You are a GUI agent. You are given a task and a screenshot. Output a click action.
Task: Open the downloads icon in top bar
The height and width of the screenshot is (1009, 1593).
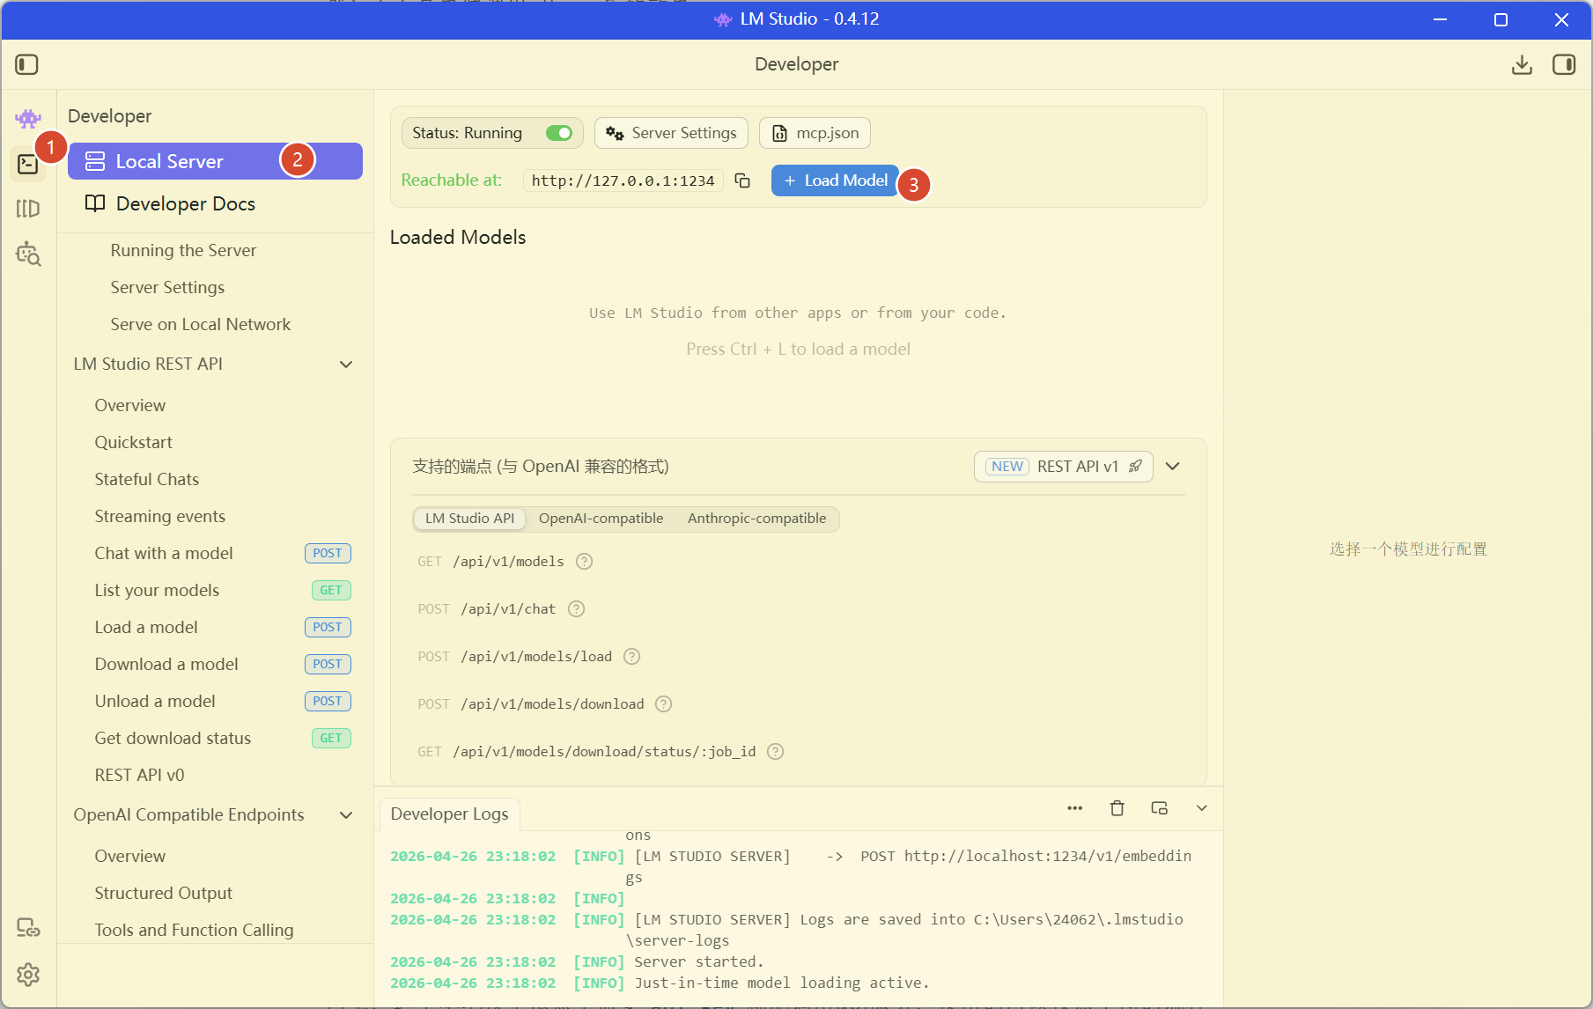point(1522,64)
